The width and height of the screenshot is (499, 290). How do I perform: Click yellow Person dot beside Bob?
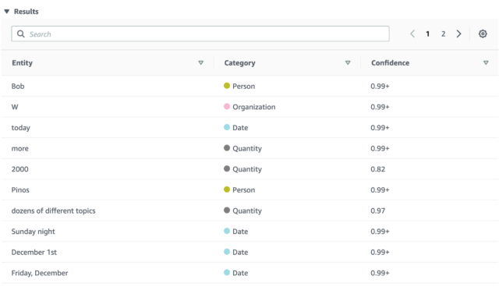tap(227, 86)
